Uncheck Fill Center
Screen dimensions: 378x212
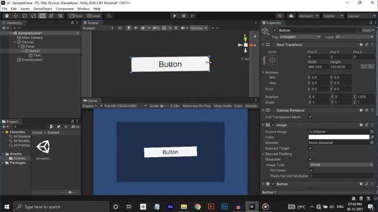pyautogui.click(x=311, y=170)
